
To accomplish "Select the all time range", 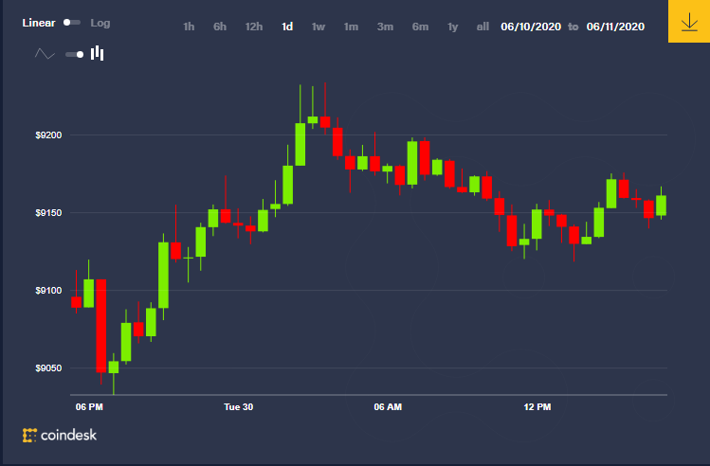I will [x=482, y=27].
